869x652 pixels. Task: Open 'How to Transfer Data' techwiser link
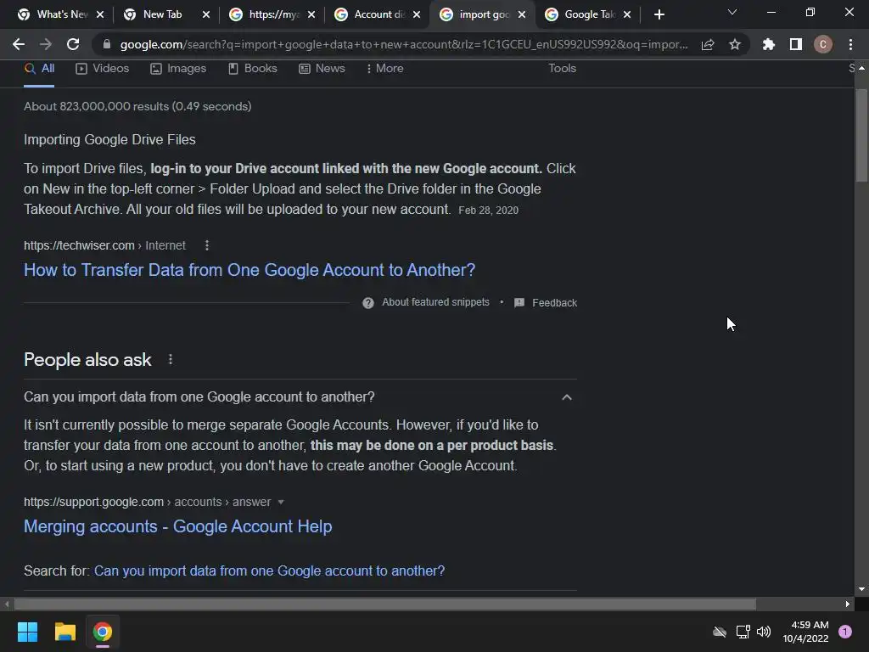click(x=249, y=270)
